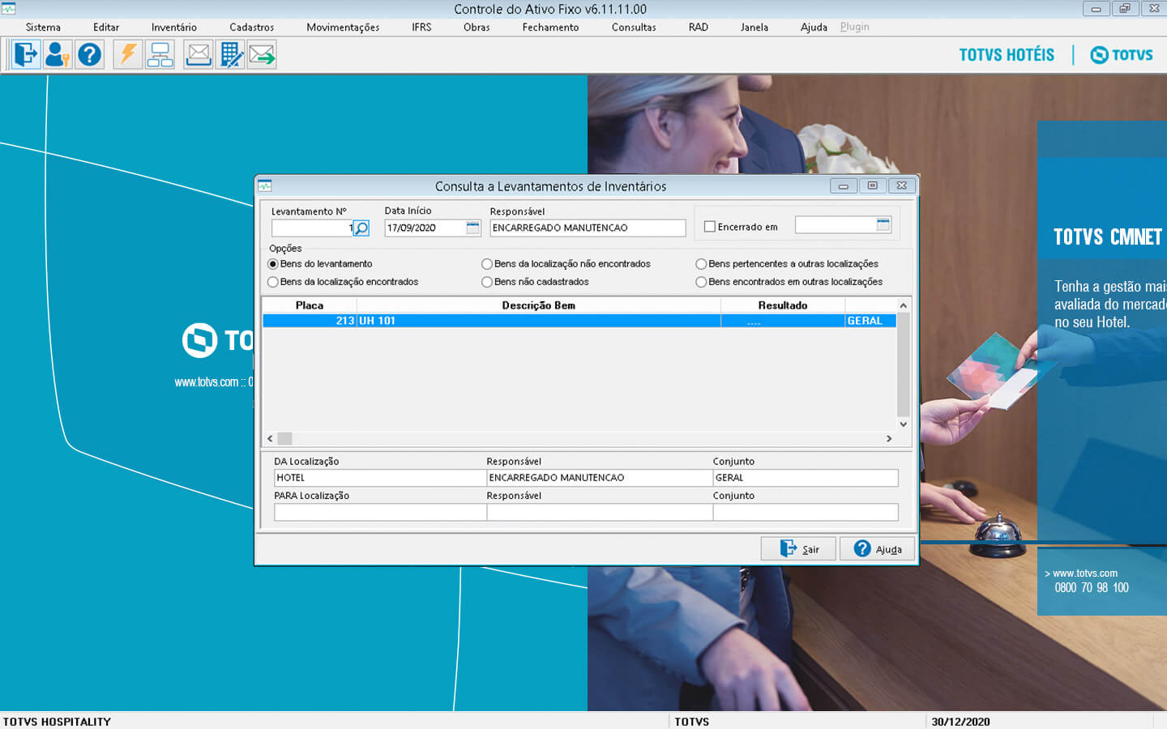Click the grid's vertical scrollbar down arrow

tap(903, 424)
